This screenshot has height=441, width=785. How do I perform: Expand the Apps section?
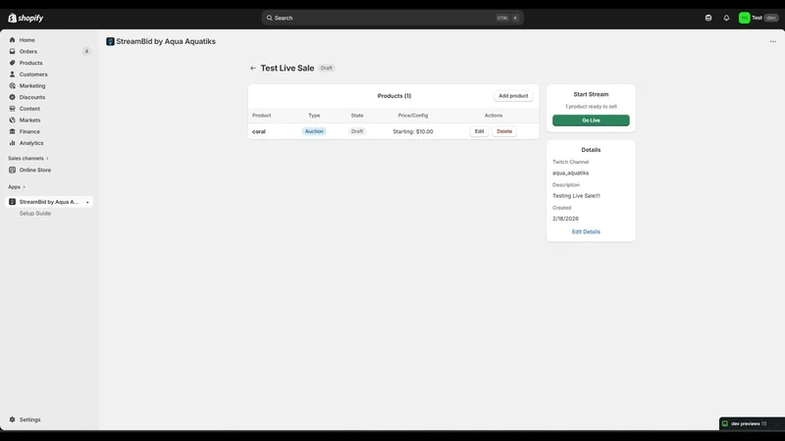[17, 187]
